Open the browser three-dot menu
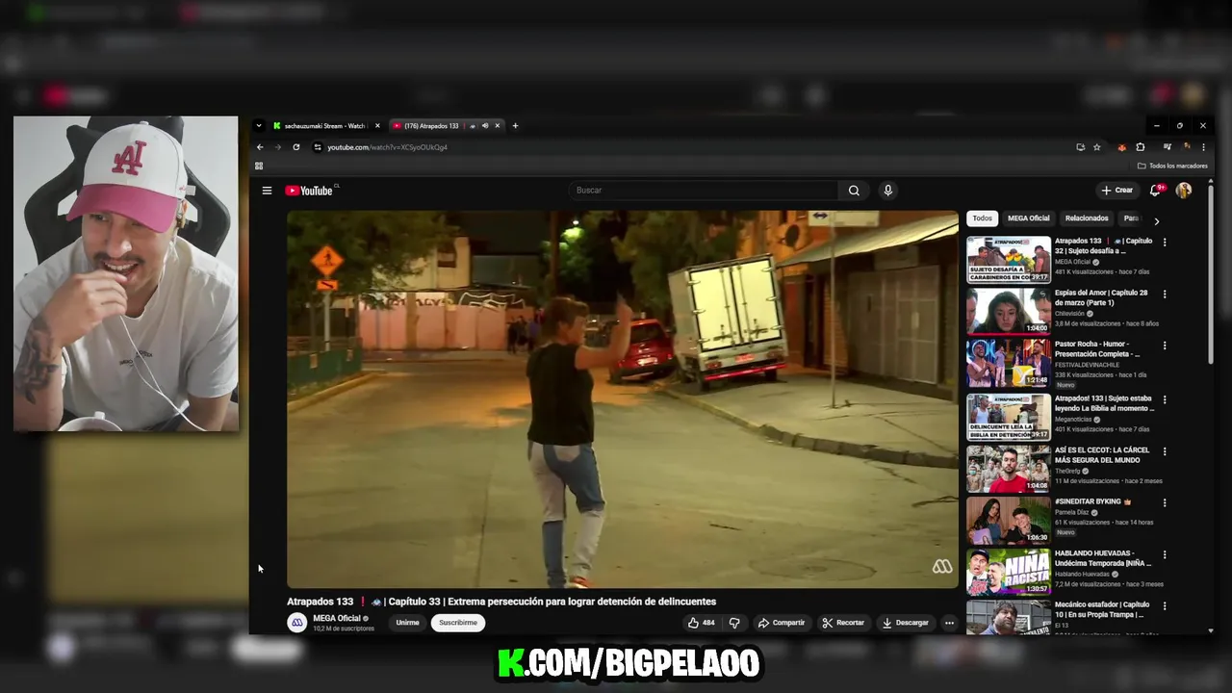Screen dimensions: 1232x693 tap(1203, 147)
